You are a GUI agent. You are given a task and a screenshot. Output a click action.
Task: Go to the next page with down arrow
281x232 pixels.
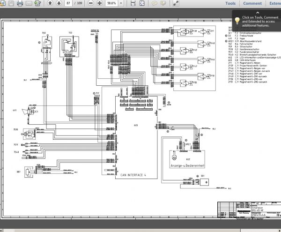pyautogui.click(x=59, y=3)
